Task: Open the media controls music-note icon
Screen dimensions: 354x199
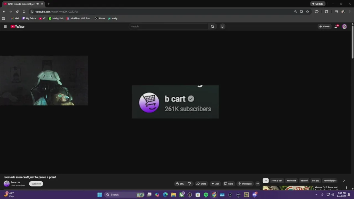Action: [337, 12]
